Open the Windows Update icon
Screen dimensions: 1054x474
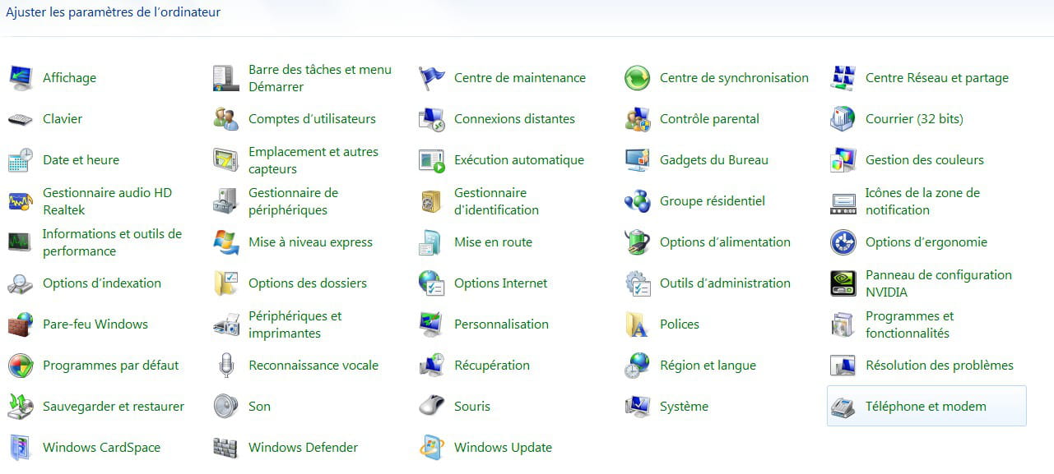[432, 448]
